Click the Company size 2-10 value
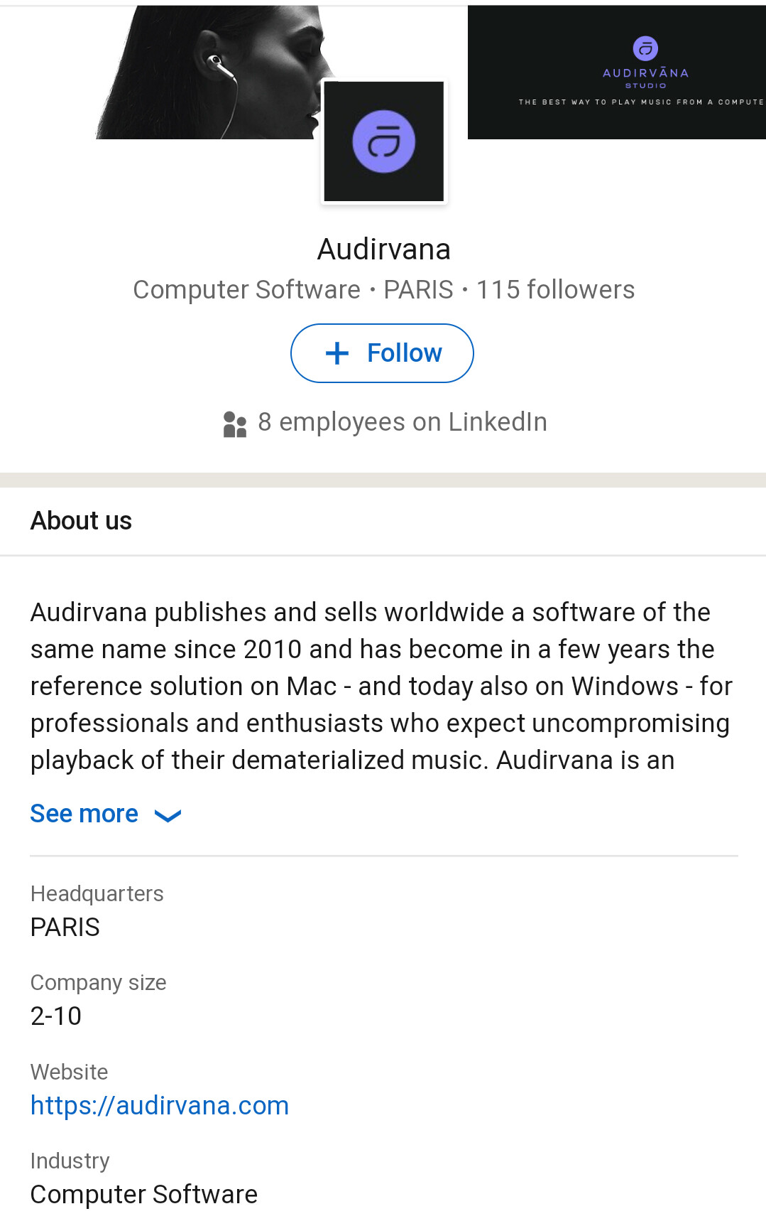Screen dimensions: 766x1226 coord(56,1016)
